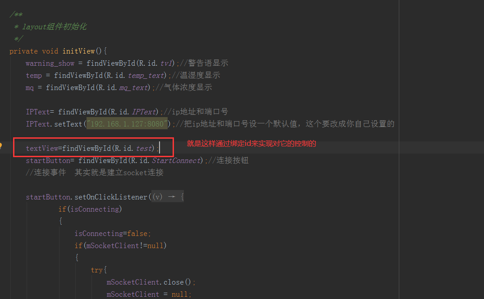The width and height of the screenshot is (484, 299).
Task: Select the setText method call
Action: pos(69,123)
